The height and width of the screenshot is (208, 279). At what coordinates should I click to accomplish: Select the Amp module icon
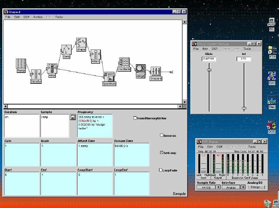click(x=52, y=68)
